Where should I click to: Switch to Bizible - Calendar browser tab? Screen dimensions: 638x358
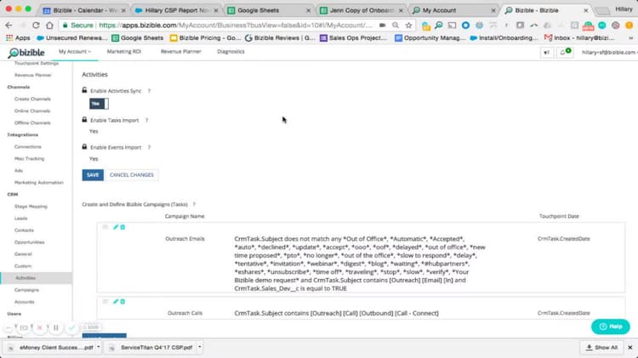pos(84,10)
